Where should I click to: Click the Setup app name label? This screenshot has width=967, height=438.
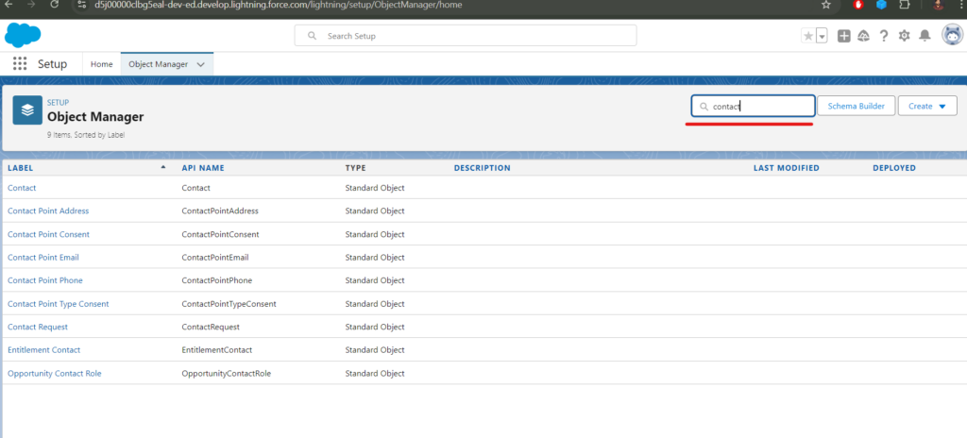(53, 64)
